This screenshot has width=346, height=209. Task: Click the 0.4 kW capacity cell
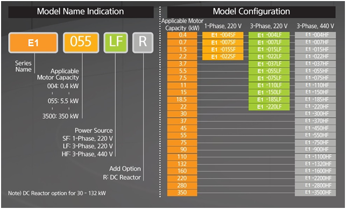click(x=182, y=35)
